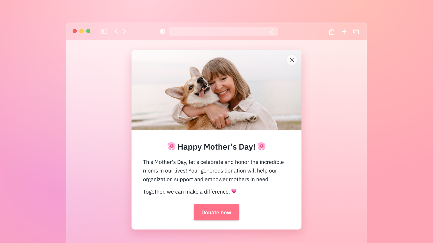The image size is (433, 243).
Task: Toggle the browser sidebar icon
Action: click(x=104, y=31)
